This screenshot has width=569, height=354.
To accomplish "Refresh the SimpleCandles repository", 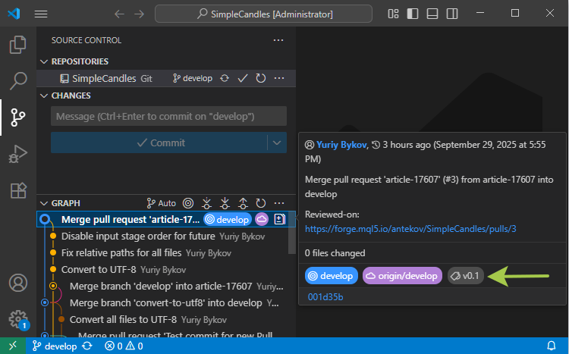I will coord(260,78).
